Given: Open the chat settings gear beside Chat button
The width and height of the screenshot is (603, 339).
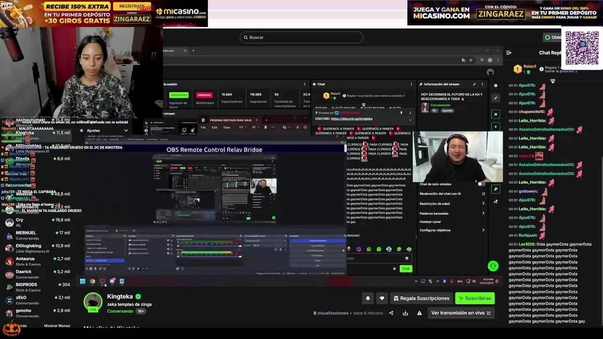Looking at the screenshot, I should click(x=394, y=268).
